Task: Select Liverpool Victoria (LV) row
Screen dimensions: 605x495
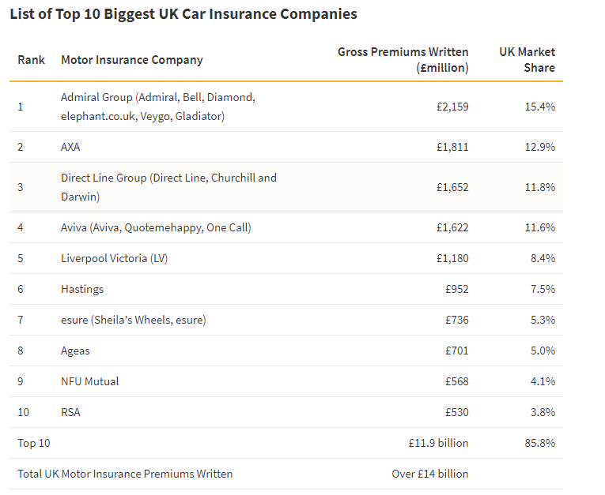Action: 286,258
